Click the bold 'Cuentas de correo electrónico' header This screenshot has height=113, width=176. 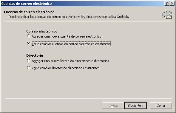29,12
